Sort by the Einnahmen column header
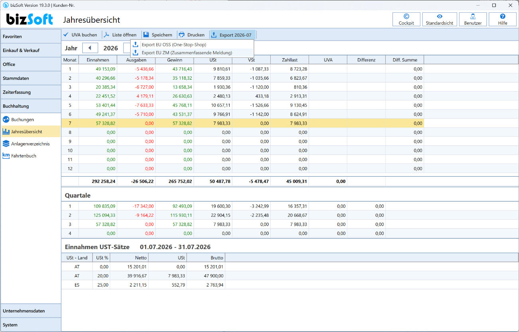Image resolution: width=519 pixels, height=332 pixels. point(98,60)
